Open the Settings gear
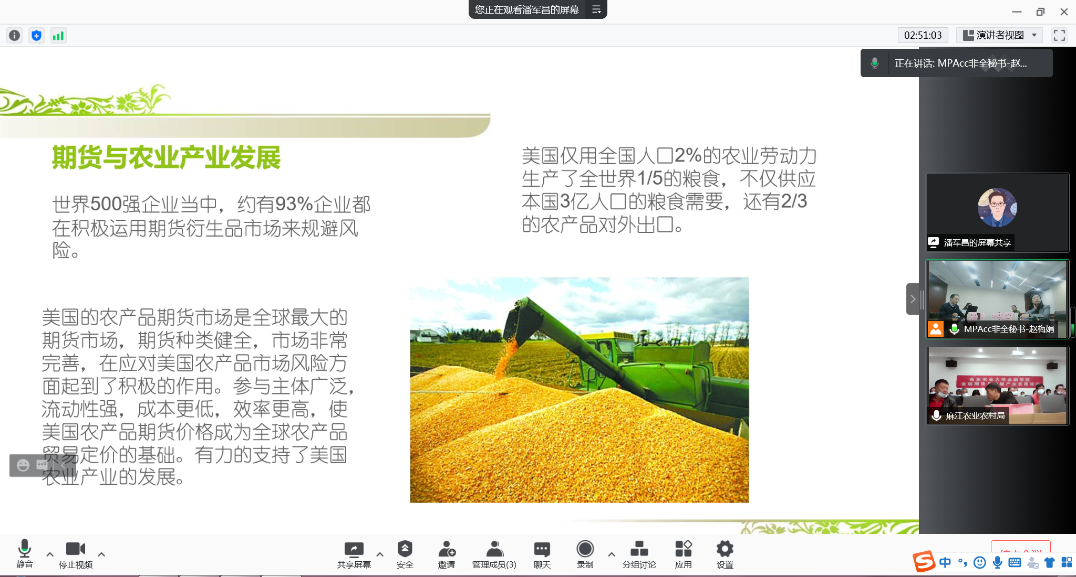Viewport: 1076px width, 577px height. coord(725,554)
